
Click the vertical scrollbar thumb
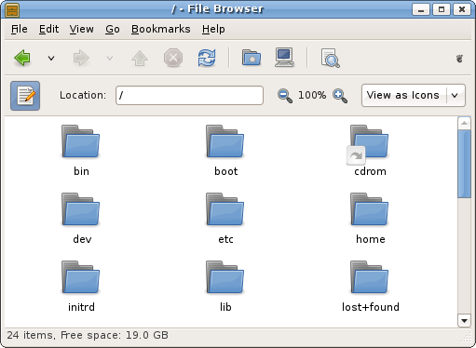(464, 164)
